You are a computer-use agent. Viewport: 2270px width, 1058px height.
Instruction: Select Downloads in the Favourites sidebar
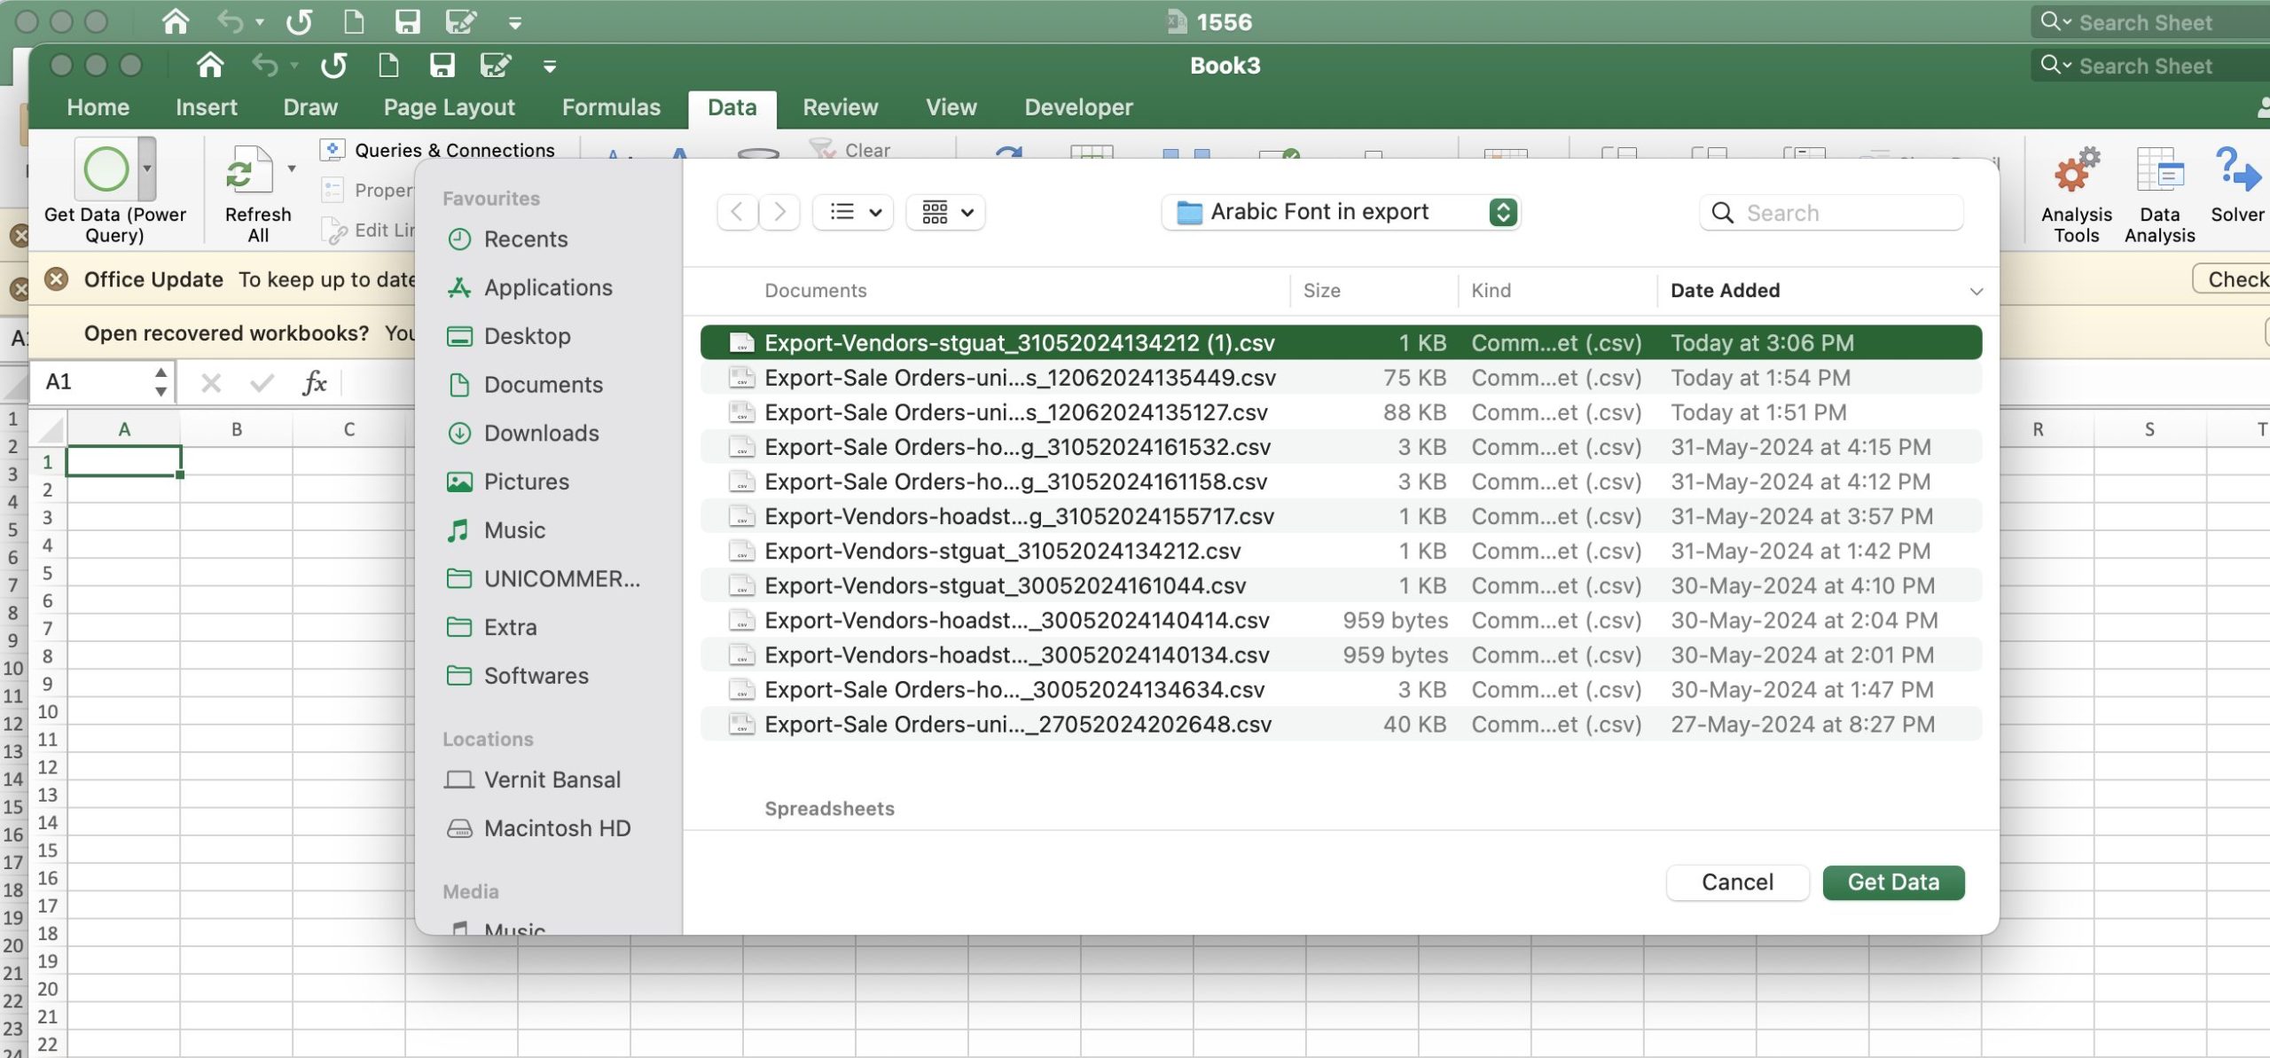tap(541, 433)
